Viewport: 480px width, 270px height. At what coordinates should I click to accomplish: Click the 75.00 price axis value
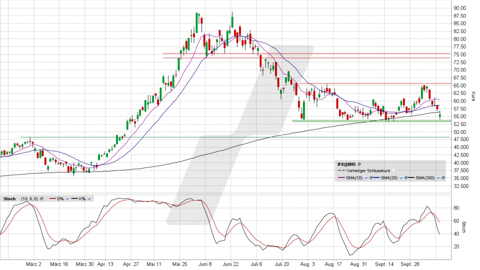click(x=460, y=54)
